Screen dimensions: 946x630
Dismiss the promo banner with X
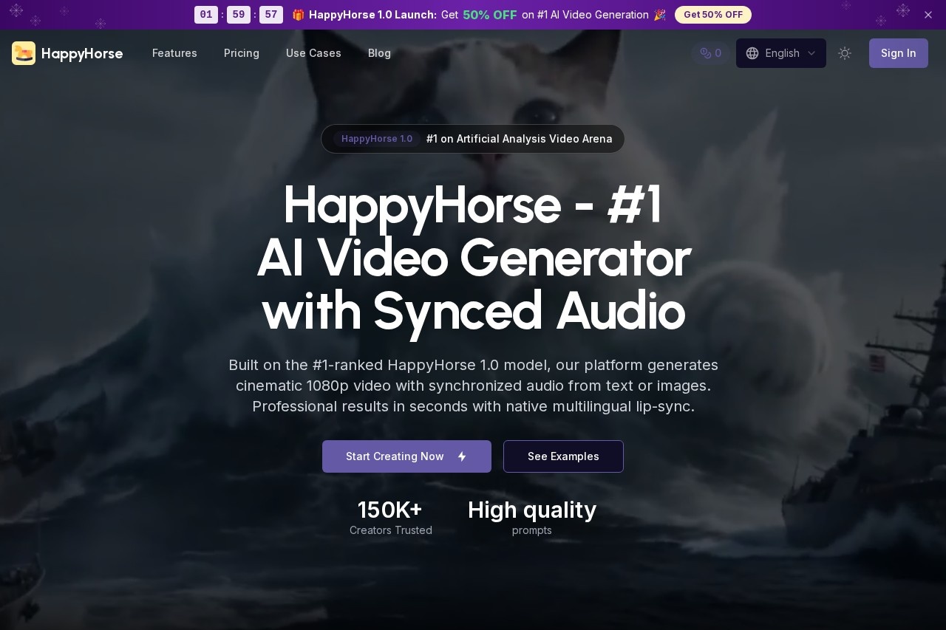pyautogui.click(x=928, y=15)
